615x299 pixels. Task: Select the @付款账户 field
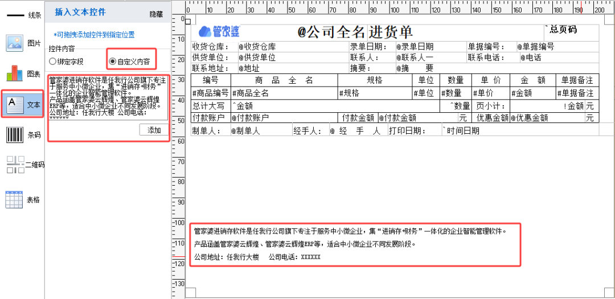(x=249, y=118)
